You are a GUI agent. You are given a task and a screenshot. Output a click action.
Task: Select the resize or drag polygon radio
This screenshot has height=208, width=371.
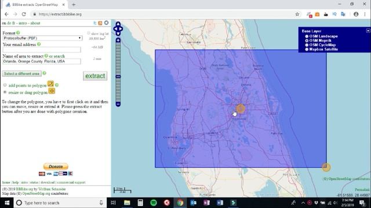point(5,92)
